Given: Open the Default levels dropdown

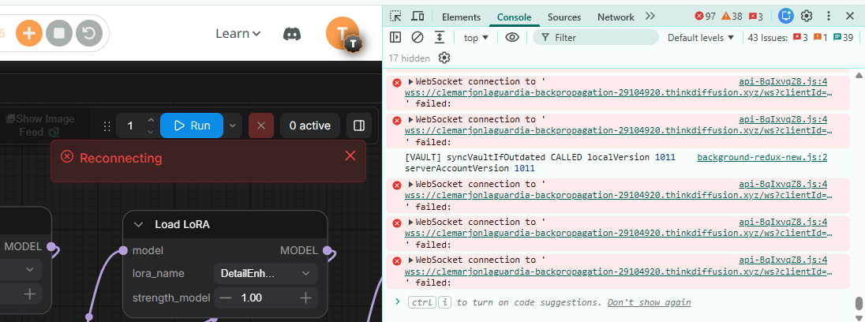Looking at the screenshot, I should tap(701, 38).
